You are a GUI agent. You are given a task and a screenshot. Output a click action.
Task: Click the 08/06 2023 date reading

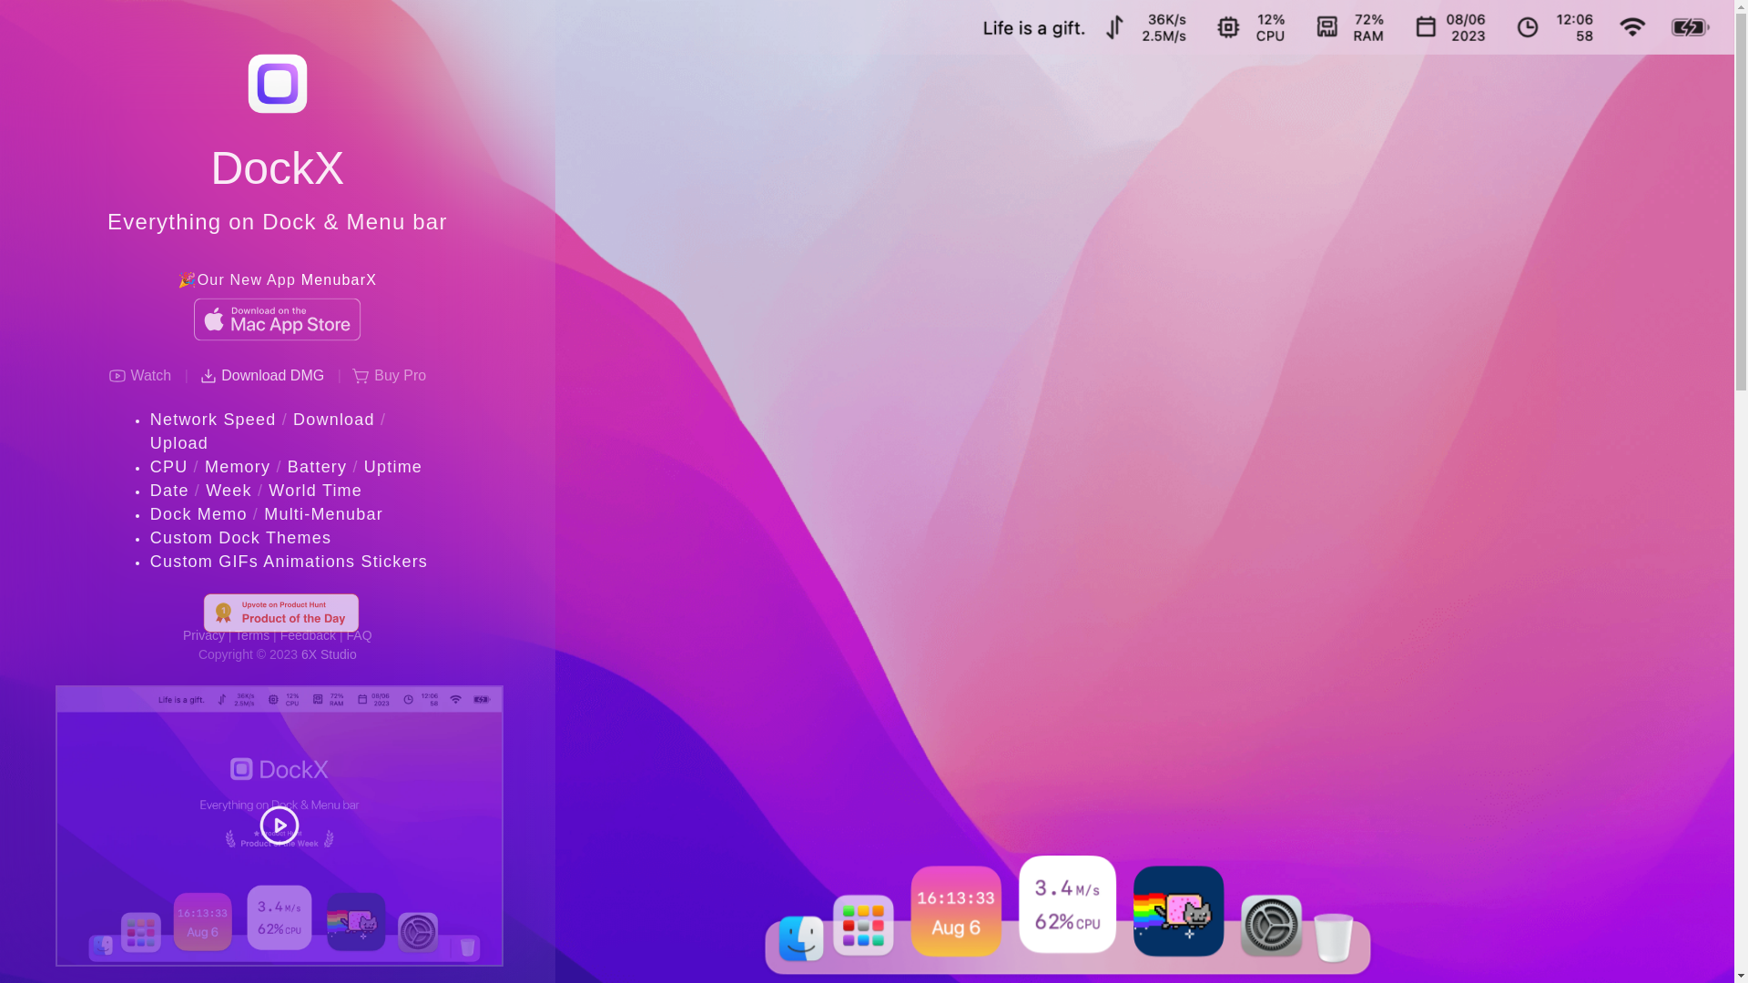click(1466, 28)
